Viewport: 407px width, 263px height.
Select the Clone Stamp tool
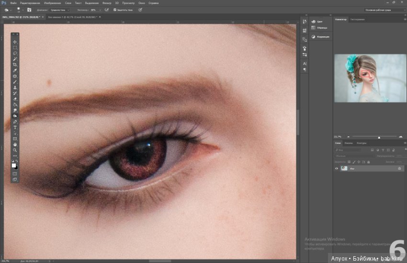tap(15, 88)
